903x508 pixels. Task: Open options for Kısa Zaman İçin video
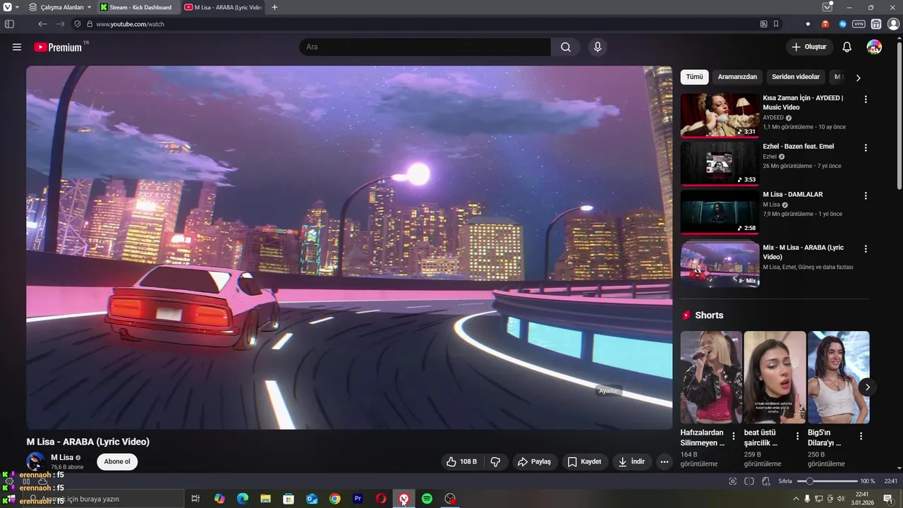click(x=866, y=99)
